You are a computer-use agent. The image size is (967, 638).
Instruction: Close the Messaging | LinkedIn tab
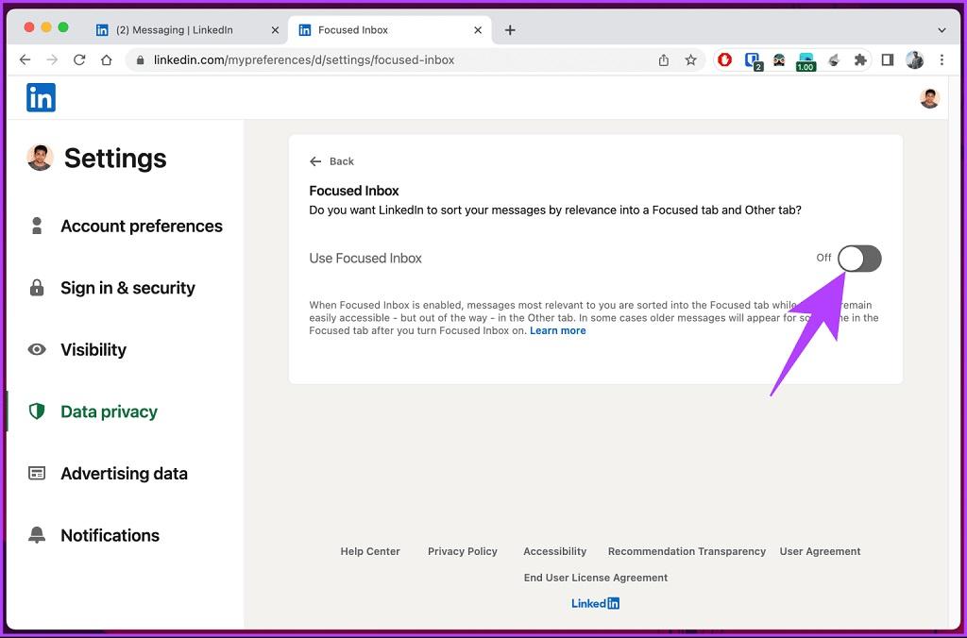[x=275, y=29]
